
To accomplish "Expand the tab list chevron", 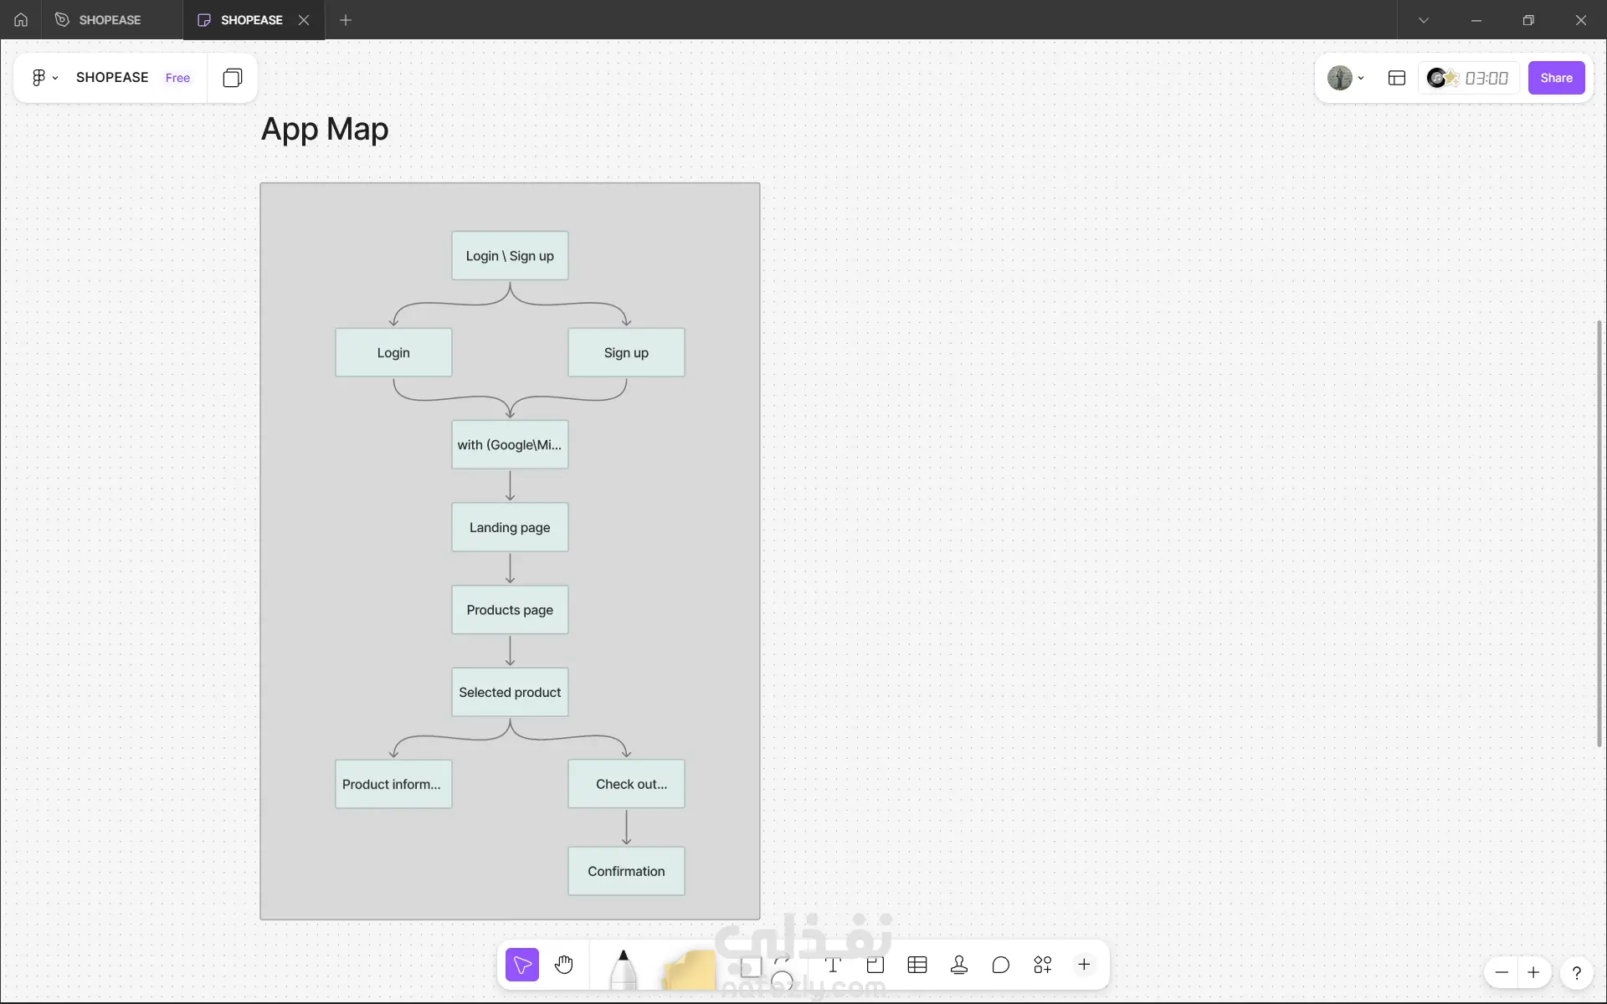I will point(1424,20).
